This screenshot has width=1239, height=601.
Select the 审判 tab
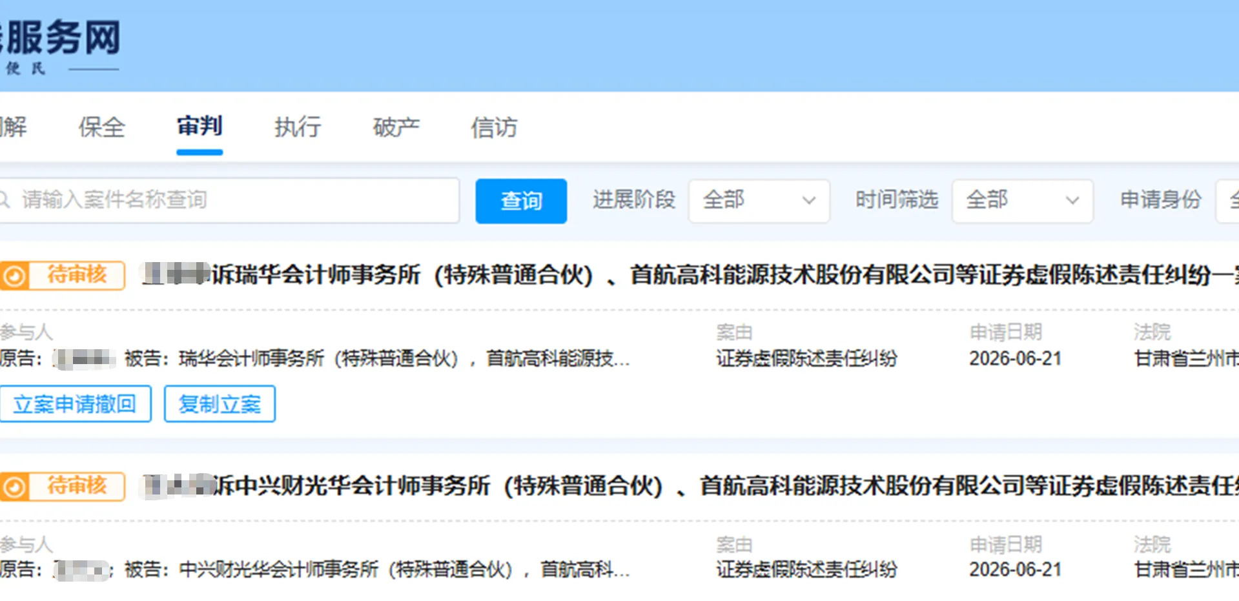[200, 127]
